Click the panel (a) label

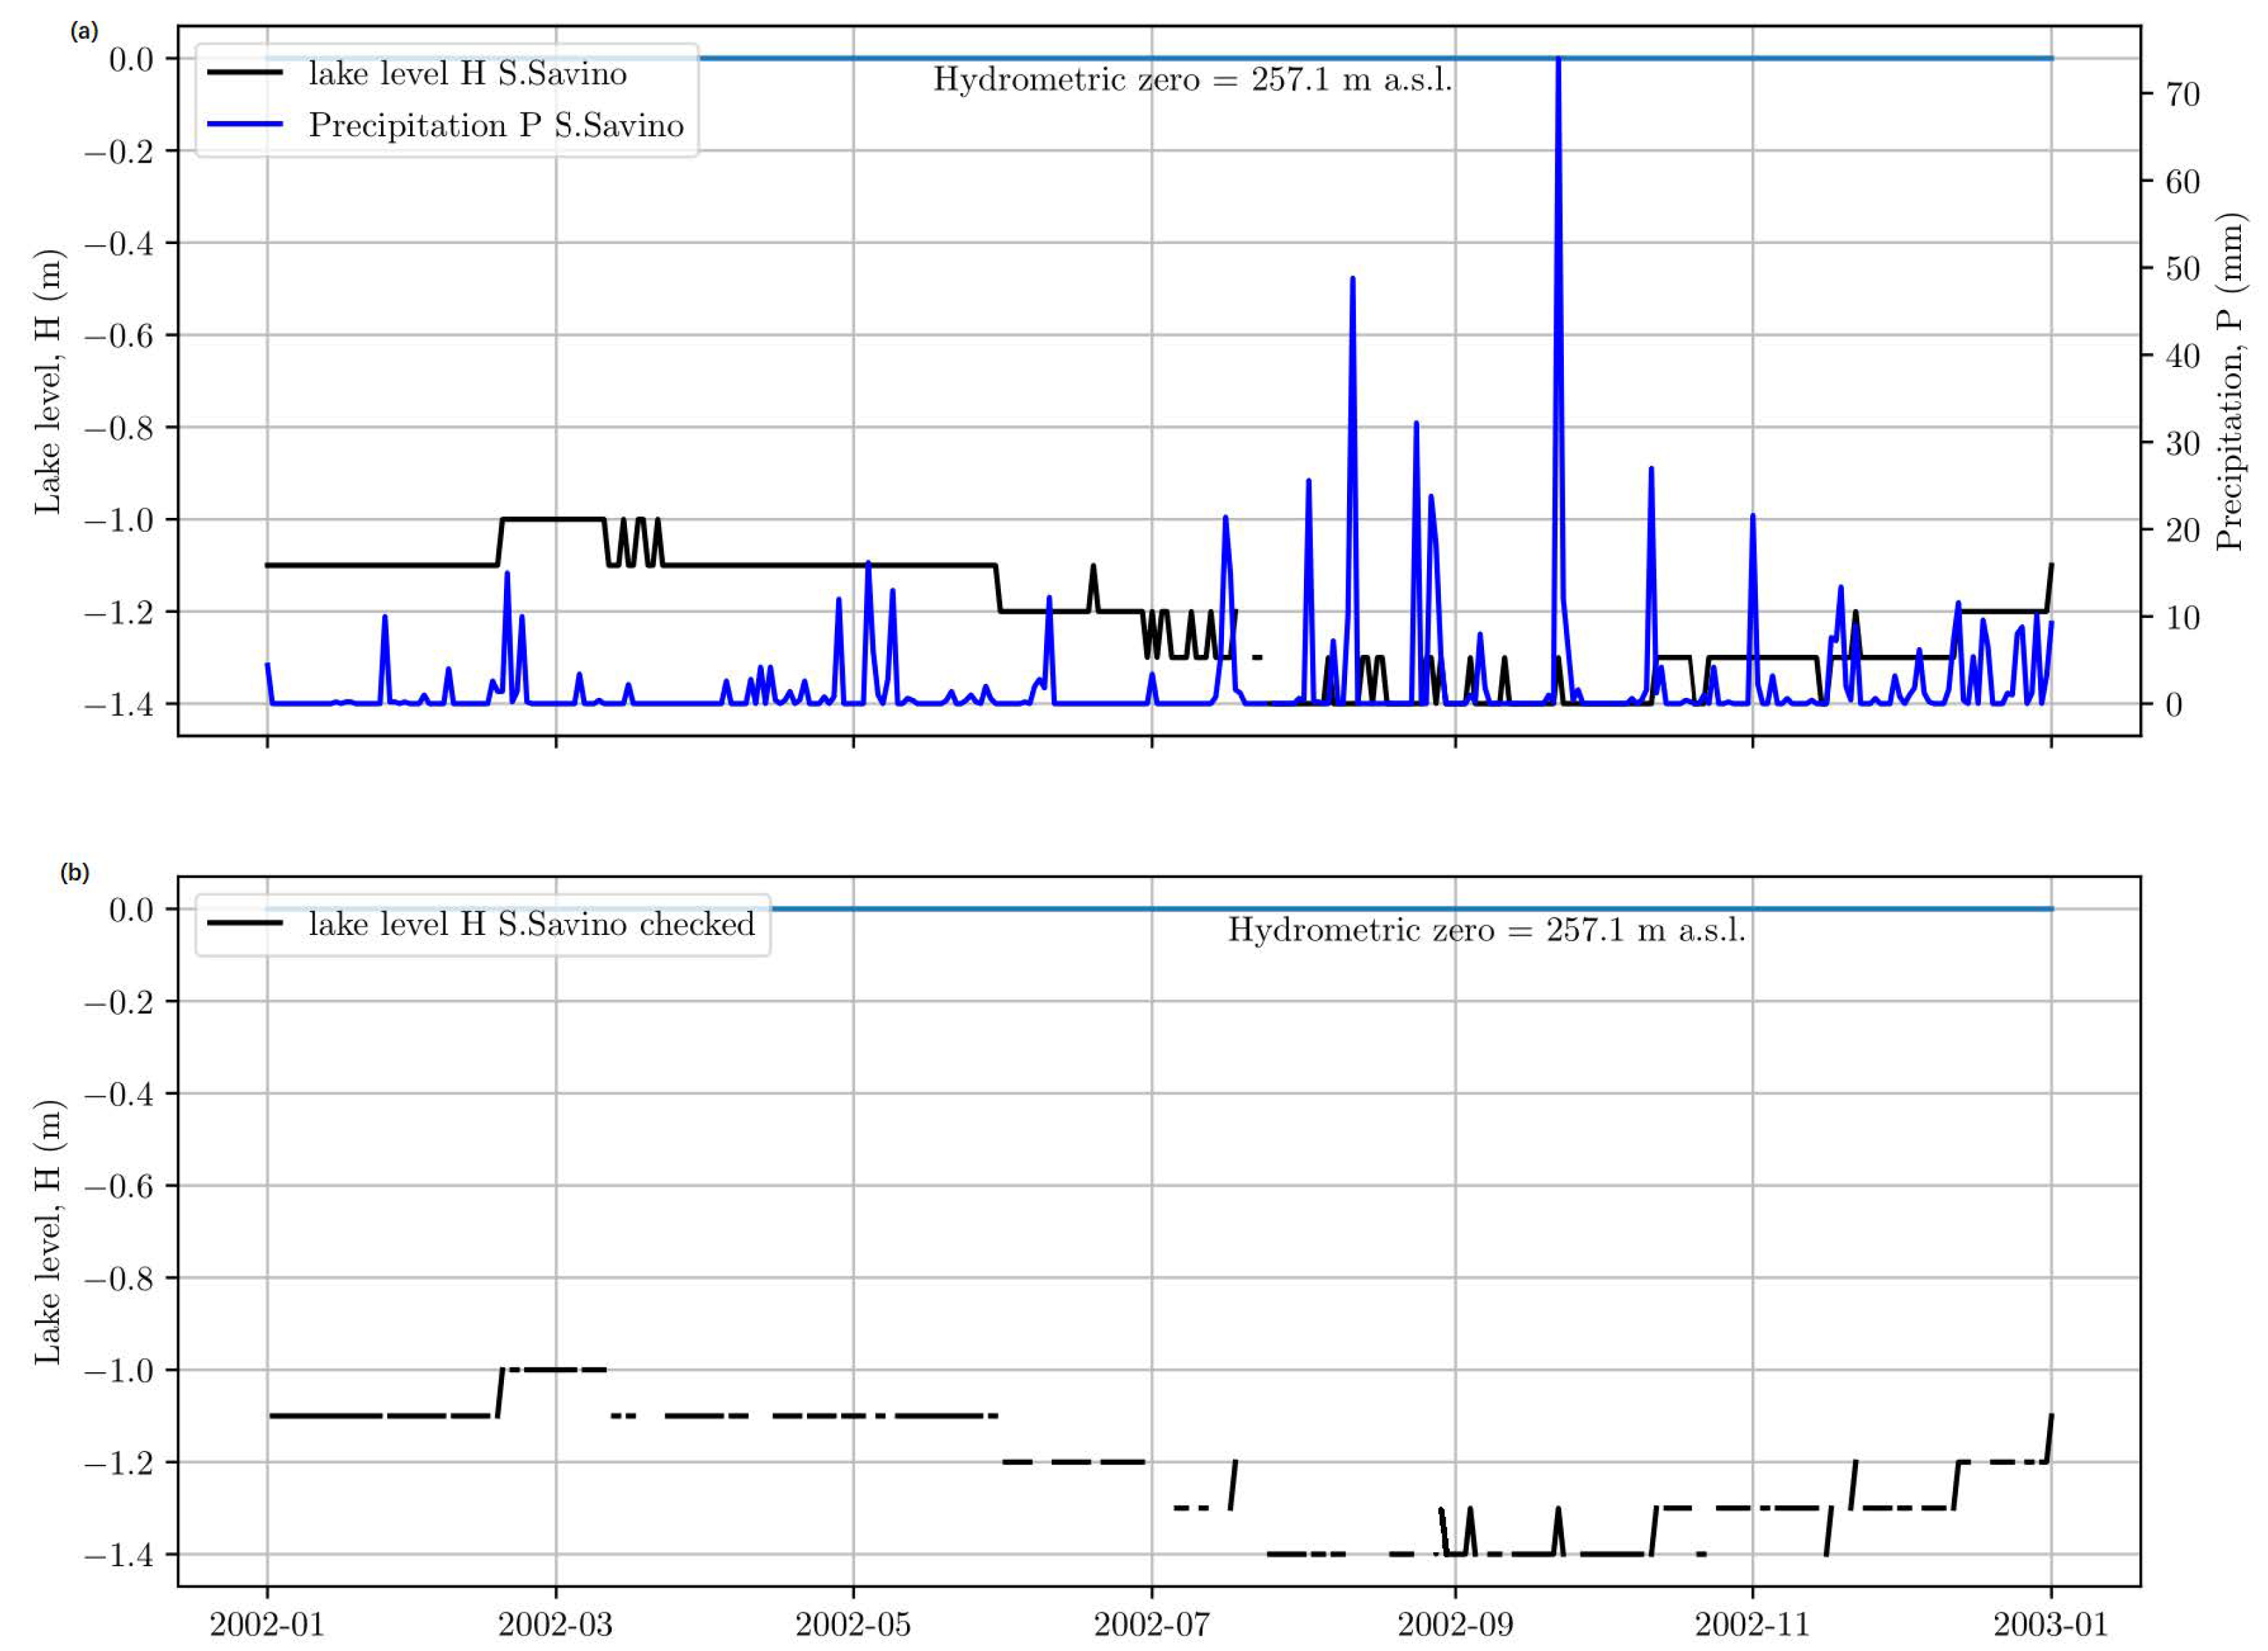[84, 32]
